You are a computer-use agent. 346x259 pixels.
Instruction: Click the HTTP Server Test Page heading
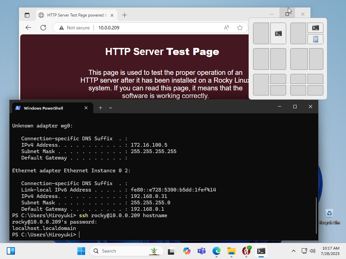pyautogui.click(x=162, y=52)
